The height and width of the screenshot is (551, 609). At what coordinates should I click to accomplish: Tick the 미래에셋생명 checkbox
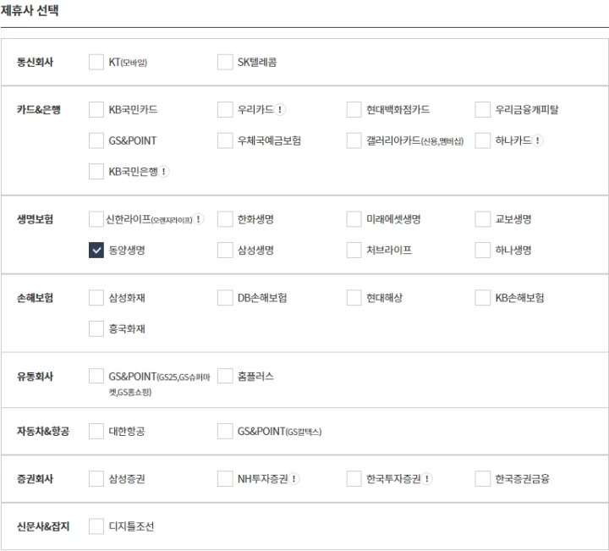click(354, 219)
